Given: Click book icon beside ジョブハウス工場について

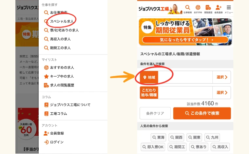Looking at the screenshot, I should pos(46,105).
